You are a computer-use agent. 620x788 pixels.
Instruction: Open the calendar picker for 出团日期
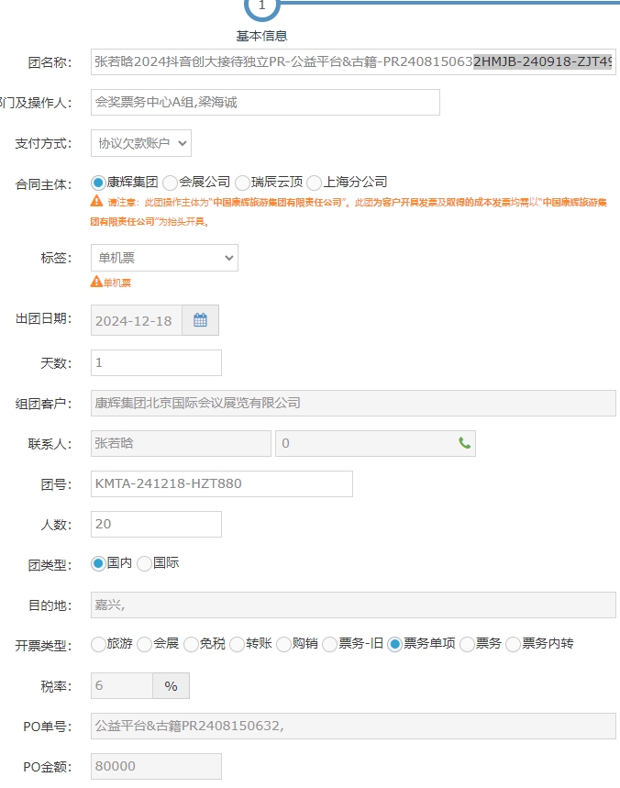[x=200, y=320]
